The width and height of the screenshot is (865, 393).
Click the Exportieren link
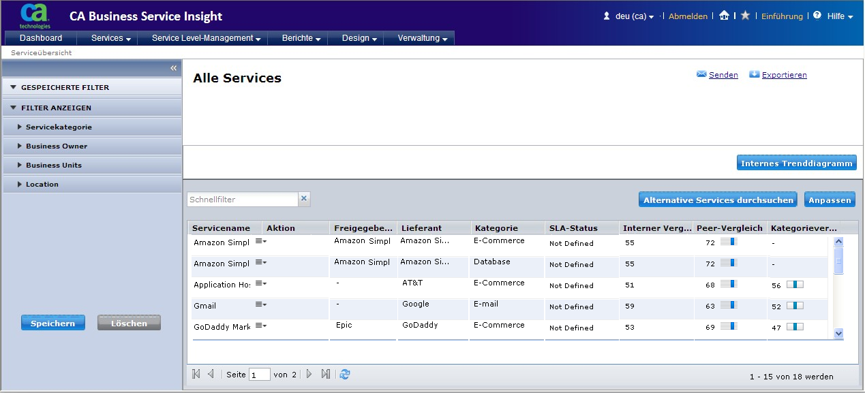tap(784, 75)
